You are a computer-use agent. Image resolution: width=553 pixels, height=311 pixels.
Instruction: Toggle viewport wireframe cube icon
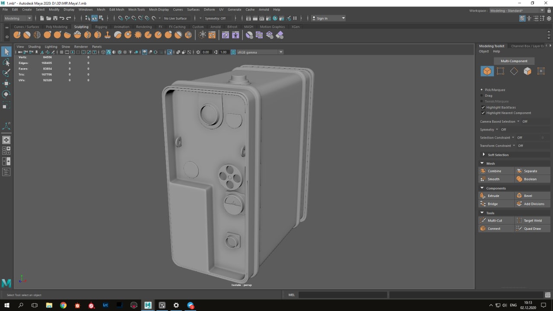pyautogui.click(x=103, y=52)
